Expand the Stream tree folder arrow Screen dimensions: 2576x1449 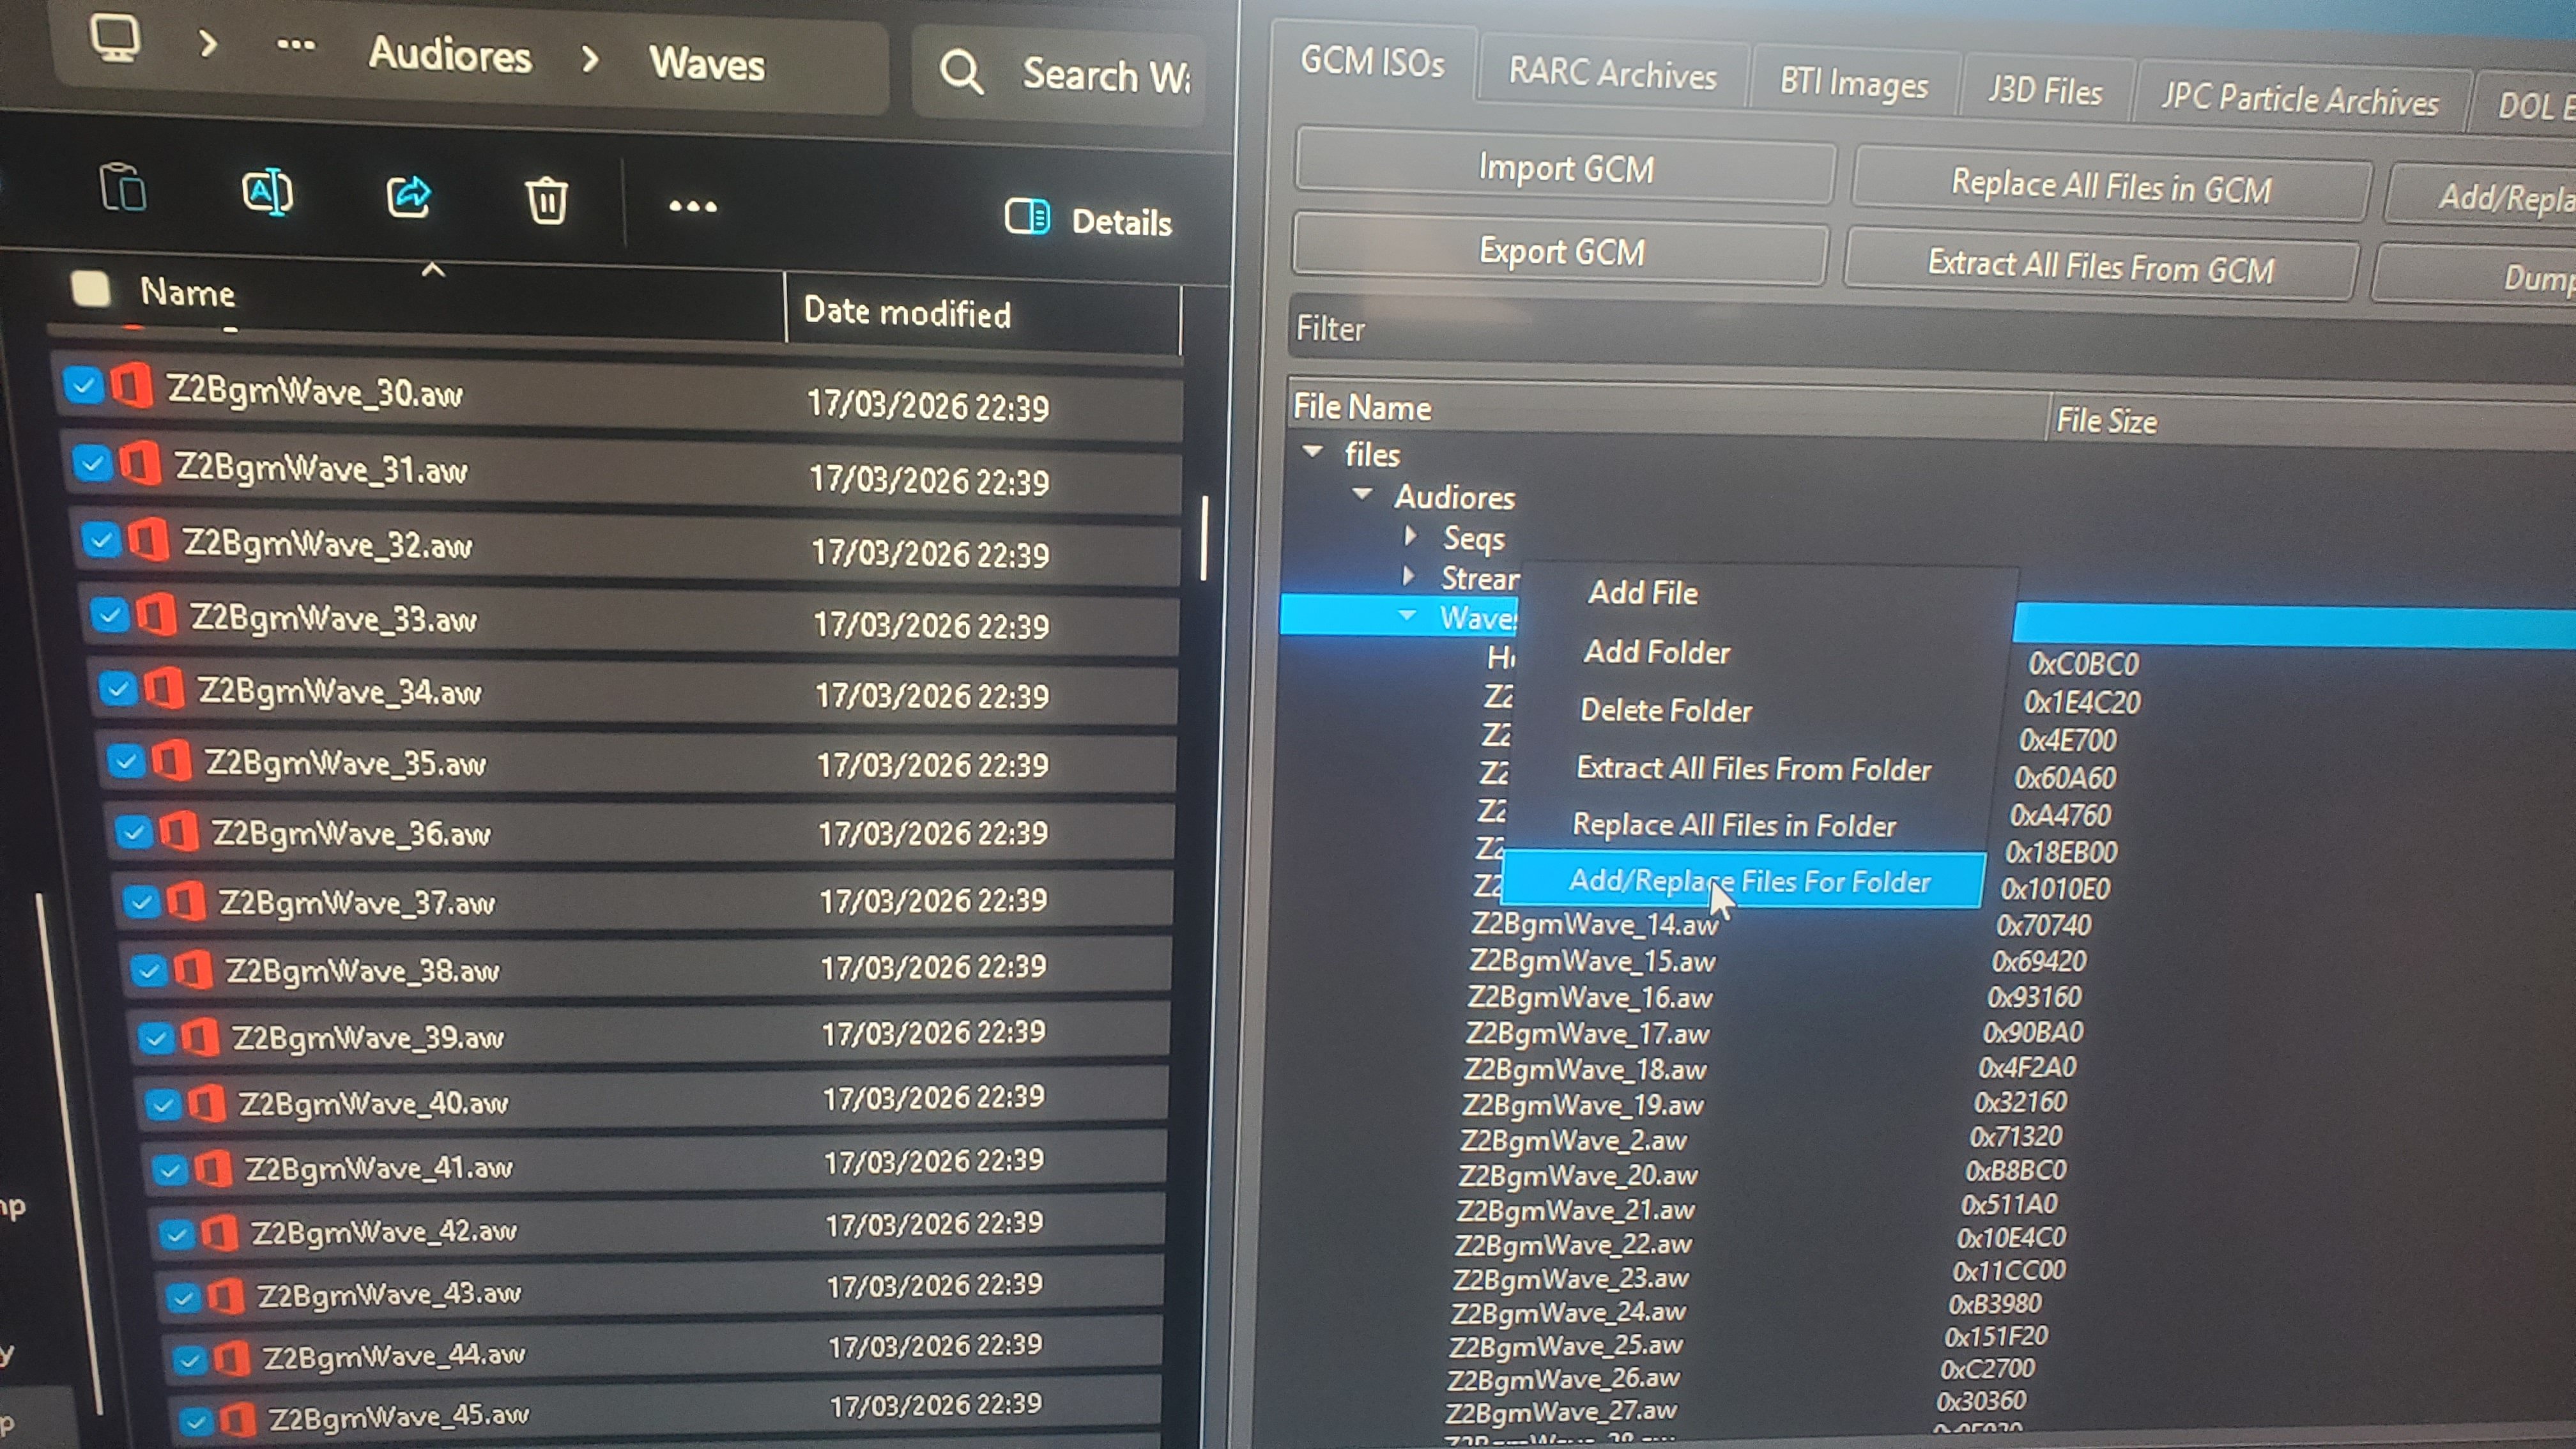point(1408,576)
